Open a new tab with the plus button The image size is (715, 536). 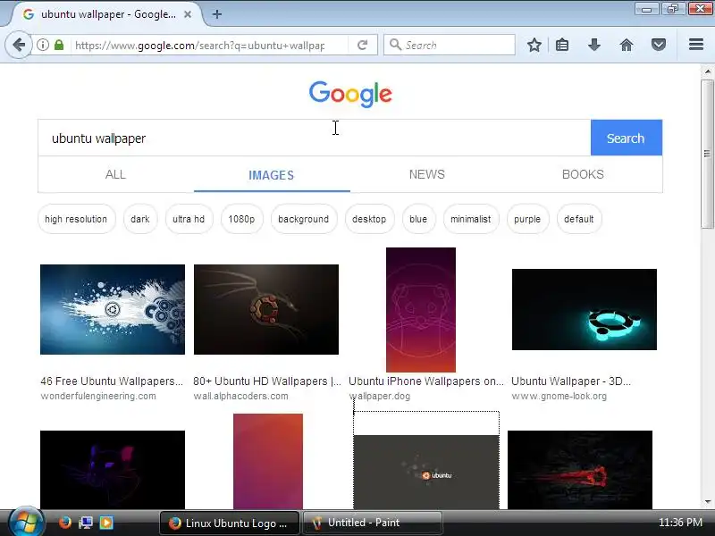217,14
